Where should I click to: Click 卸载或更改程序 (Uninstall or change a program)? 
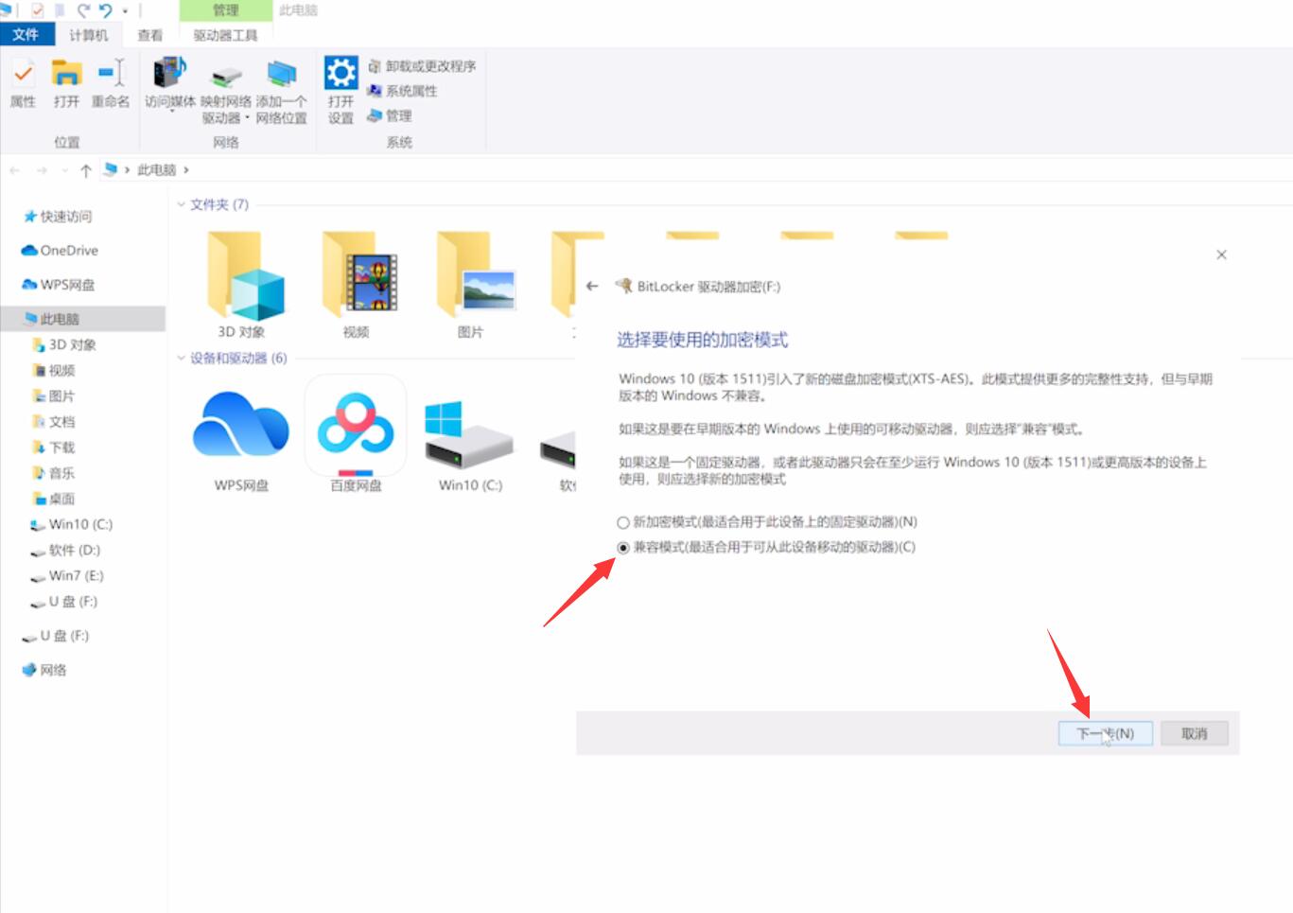(x=422, y=66)
